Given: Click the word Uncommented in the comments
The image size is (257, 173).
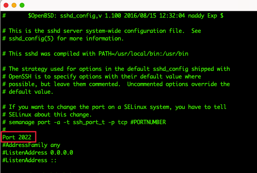Looking at the screenshot, I should 145,84.
